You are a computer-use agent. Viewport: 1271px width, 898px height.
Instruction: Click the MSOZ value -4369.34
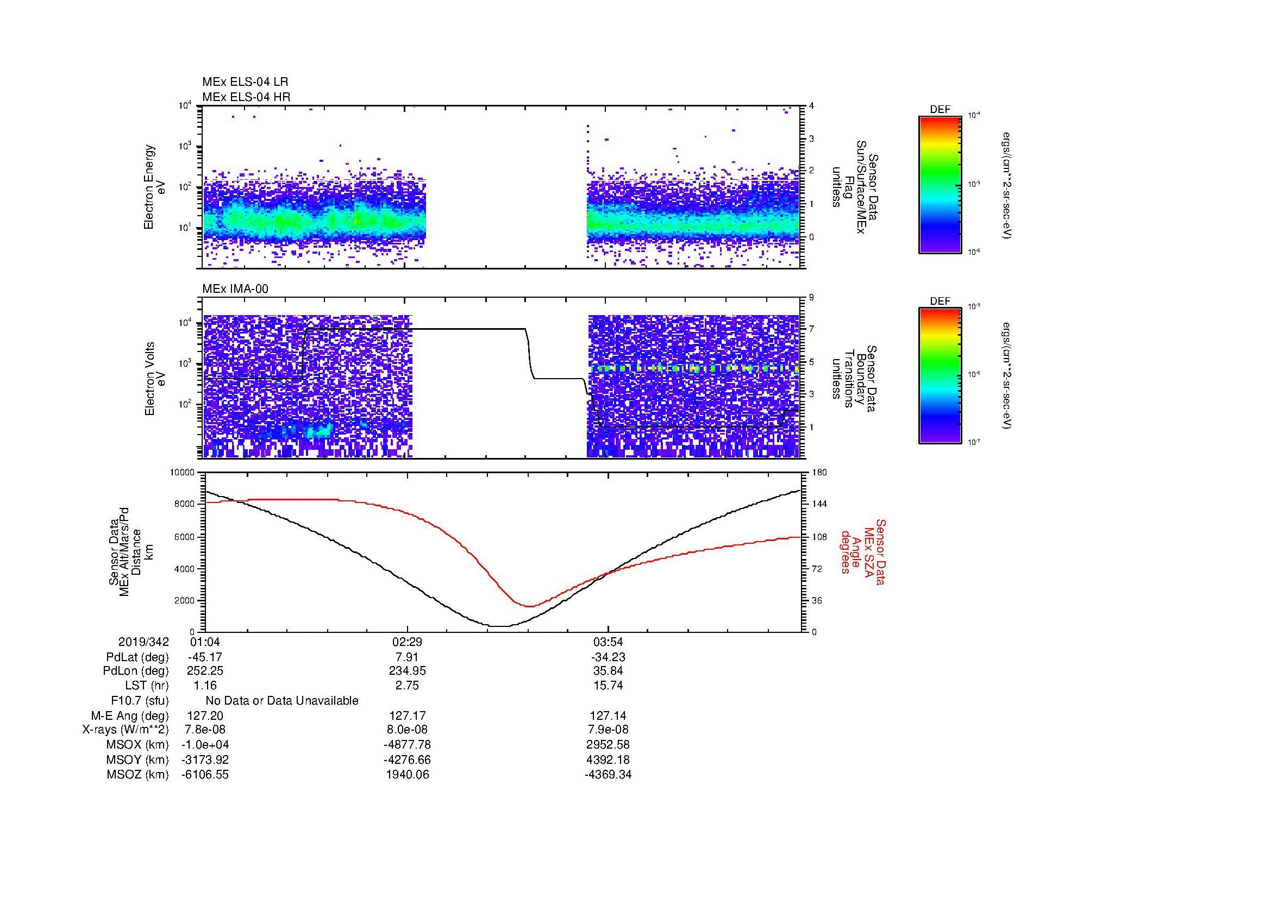tap(609, 775)
